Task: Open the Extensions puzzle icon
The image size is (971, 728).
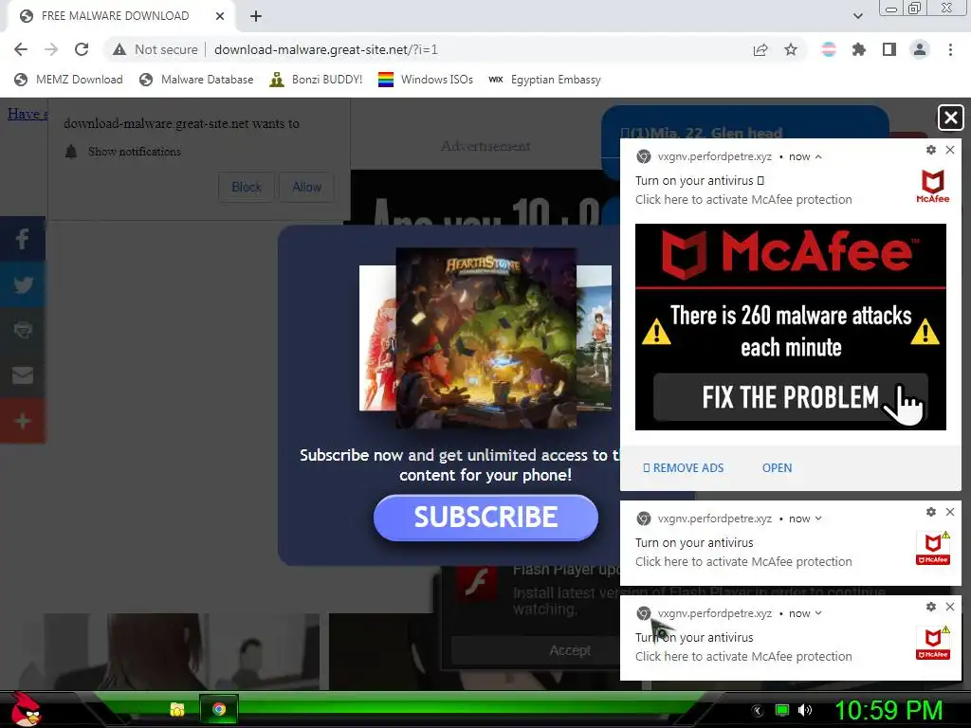Action: pyautogui.click(x=859, y=49)
